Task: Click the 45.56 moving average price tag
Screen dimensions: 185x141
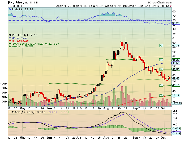Action: click(x=176, y=63)
